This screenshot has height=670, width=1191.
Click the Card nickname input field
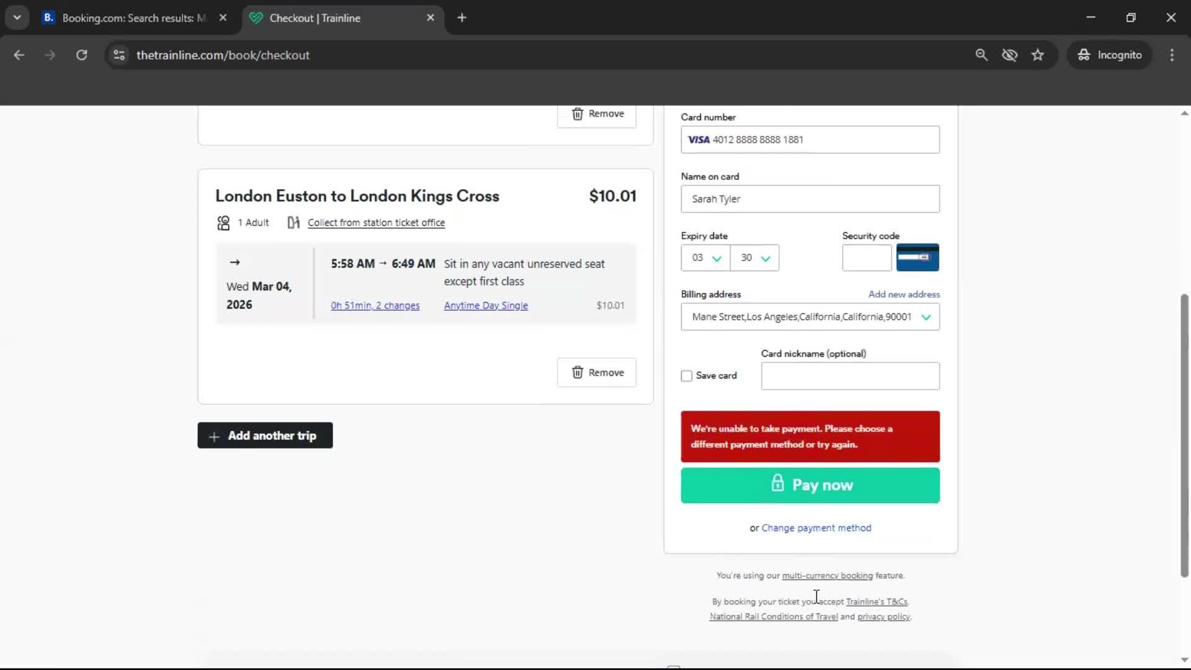tap(850, 376)
